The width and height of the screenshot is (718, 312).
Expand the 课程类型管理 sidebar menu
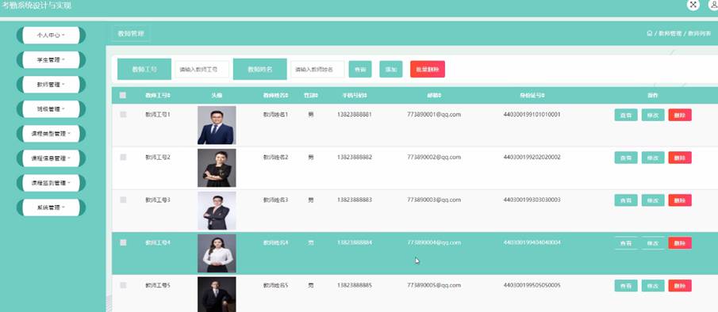tap(51, 134)
